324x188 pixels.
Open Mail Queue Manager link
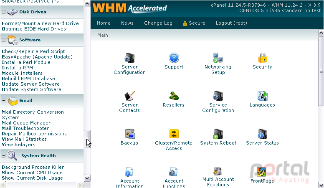(26, 123)
